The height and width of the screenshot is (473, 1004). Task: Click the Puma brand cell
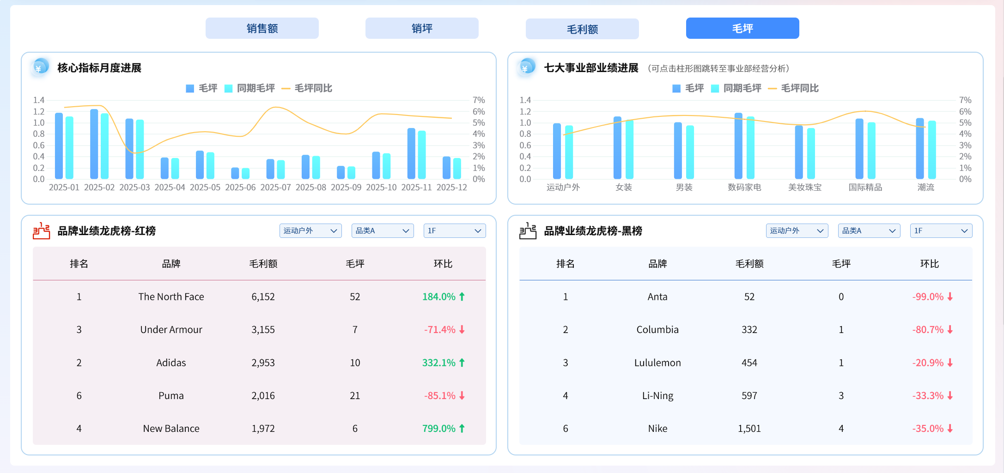[x=171, y=395]
